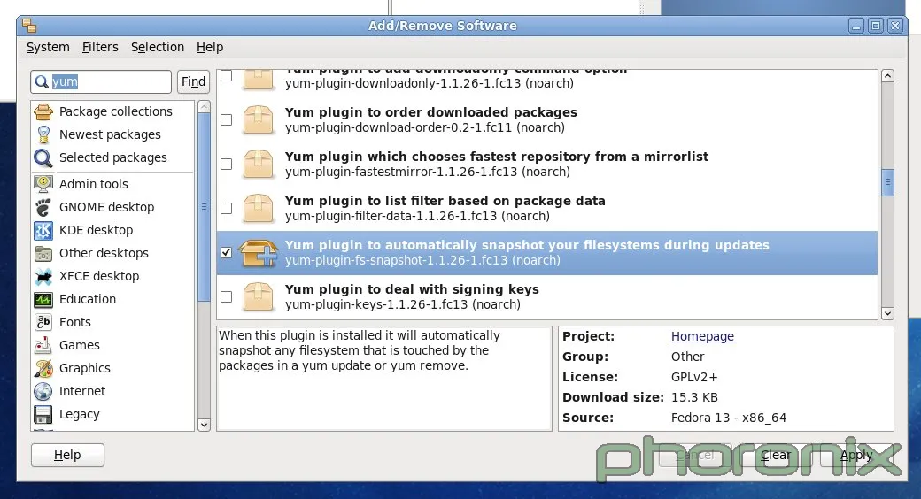This screenshot has height=499, width=921.
Task: Select the Package collections category
Action: tap(112, 111)
